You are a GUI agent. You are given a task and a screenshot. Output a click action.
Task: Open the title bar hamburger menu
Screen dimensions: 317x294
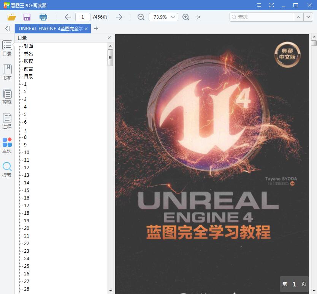[259, 5]
